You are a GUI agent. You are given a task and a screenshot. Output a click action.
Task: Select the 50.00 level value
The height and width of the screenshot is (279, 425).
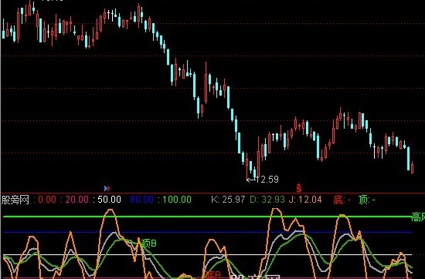[109, 200]
